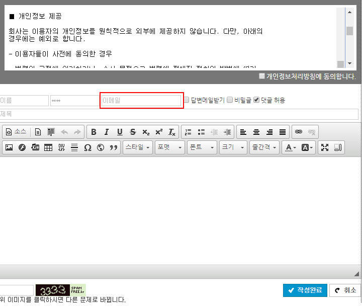Click the strikethrough button
This screenshot has width=362, height=307.
[133, 132]
